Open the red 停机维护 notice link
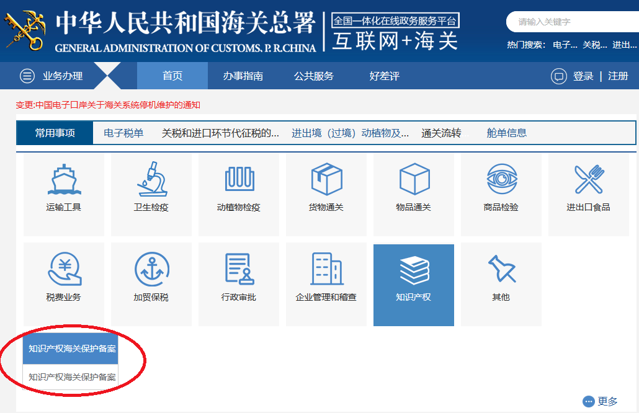This screenshot has width=639, height=413. pyautogui.click(x=108, y=105)
